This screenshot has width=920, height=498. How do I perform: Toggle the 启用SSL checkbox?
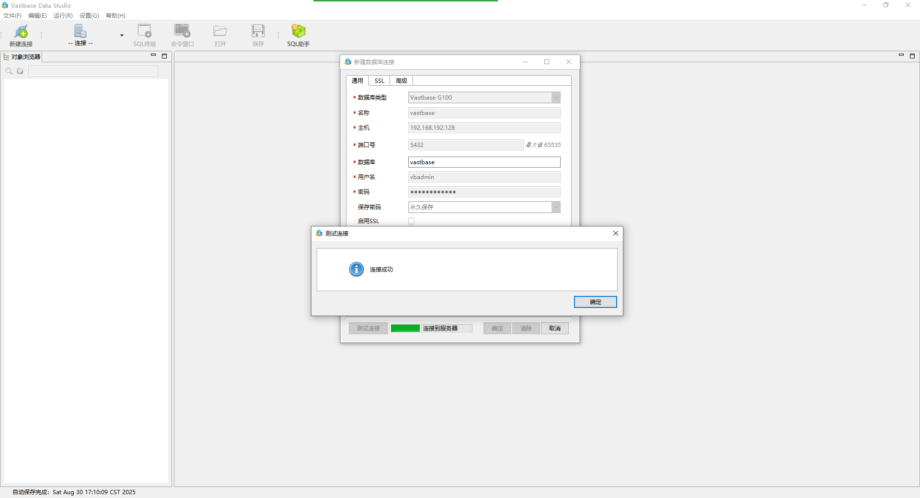[x=411, y=221]
